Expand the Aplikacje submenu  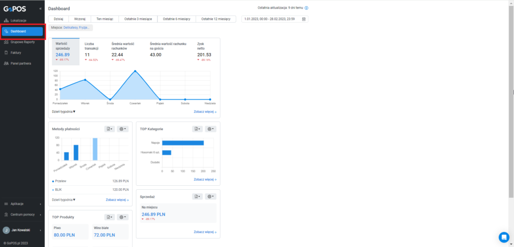(22, 204)
